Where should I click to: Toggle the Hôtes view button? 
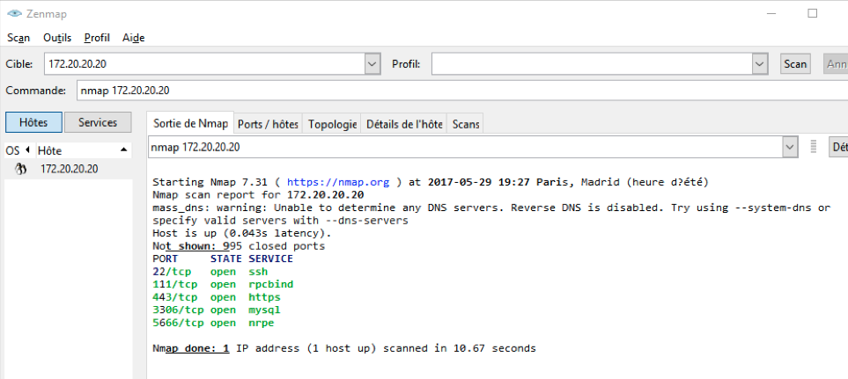point(33,122)
